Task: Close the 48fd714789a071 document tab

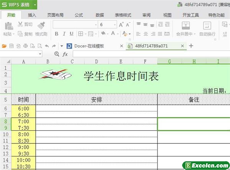Action: tap(182, 46)
